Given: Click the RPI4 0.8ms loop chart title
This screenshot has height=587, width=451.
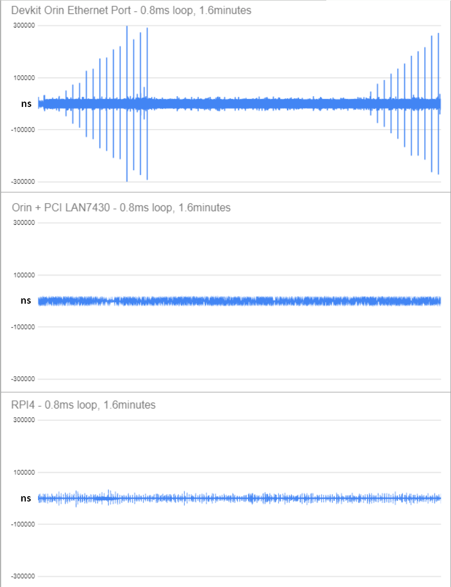Looking at the screenshot, I should pos(83,405).
